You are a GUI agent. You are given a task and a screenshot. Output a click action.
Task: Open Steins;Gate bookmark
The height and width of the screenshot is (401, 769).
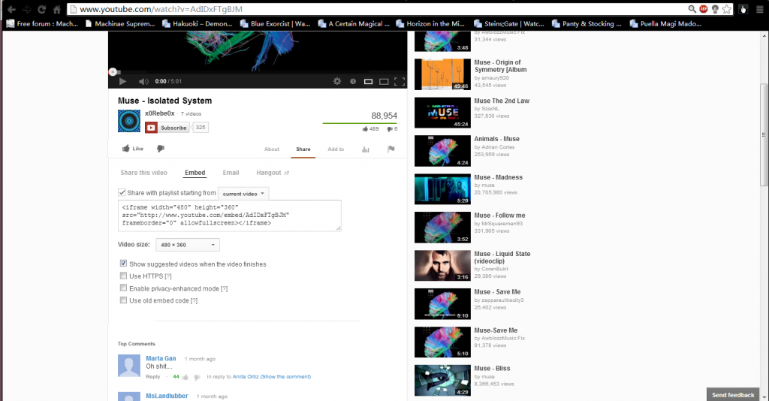[x=509, y=23]
